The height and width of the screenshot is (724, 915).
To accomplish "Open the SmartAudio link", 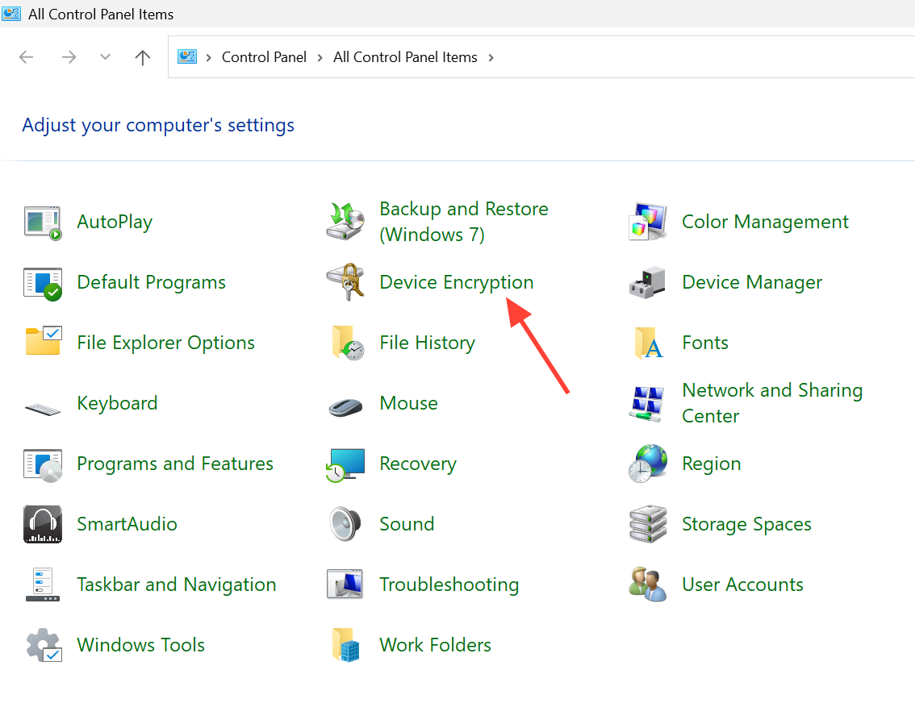I will tap(127, 524).
